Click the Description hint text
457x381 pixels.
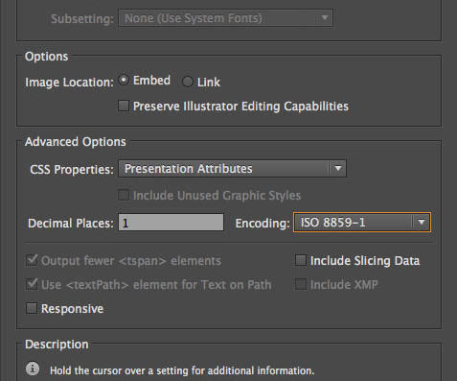182,370
